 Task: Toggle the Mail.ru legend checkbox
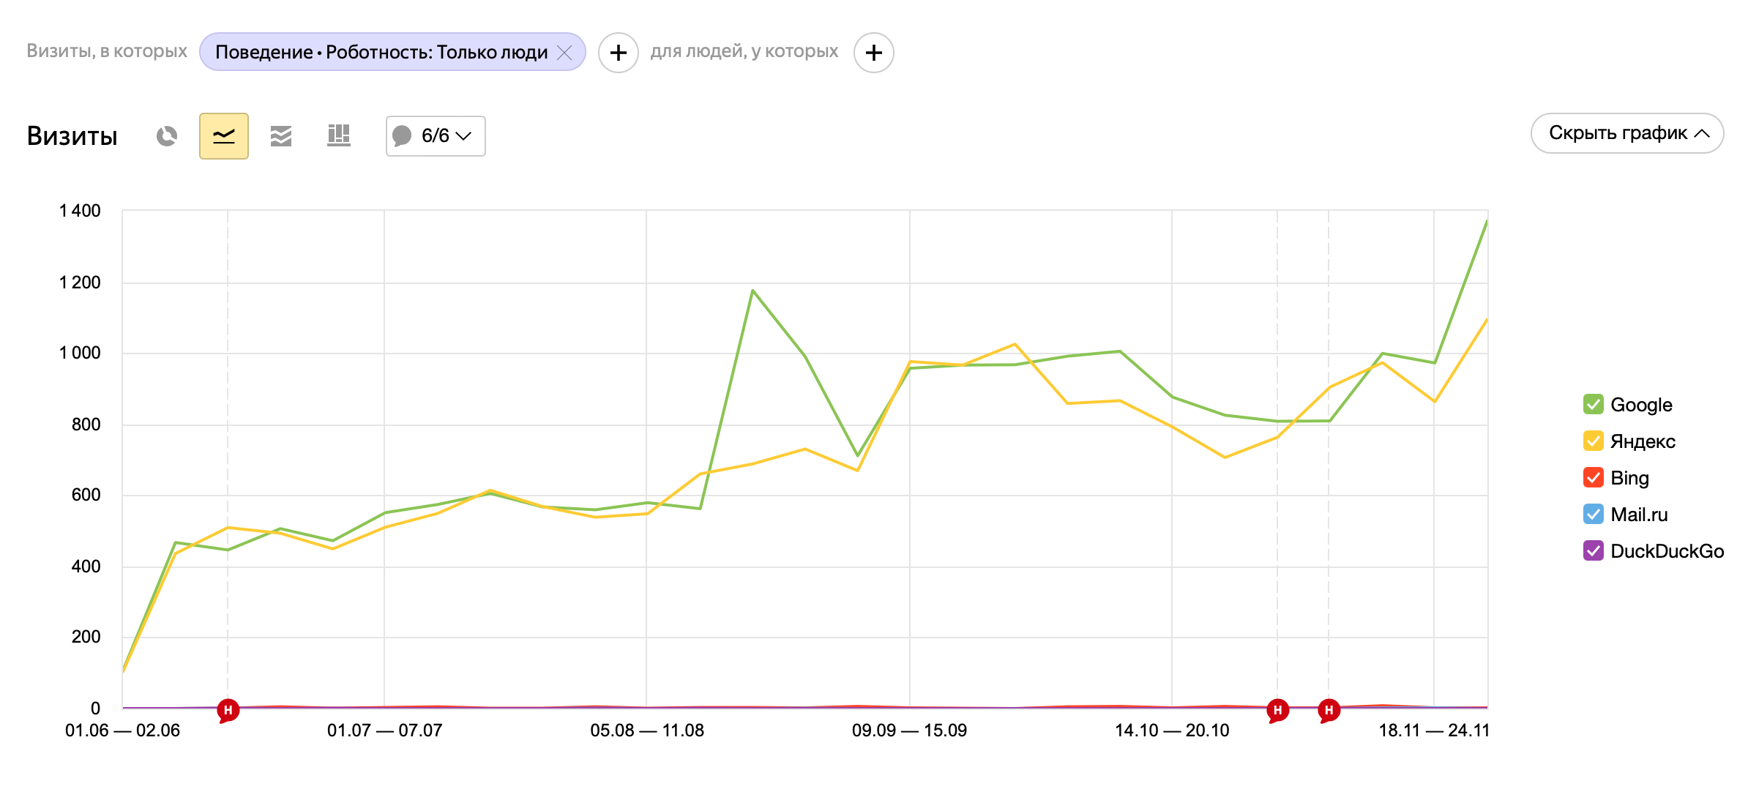pos(1593,514)
